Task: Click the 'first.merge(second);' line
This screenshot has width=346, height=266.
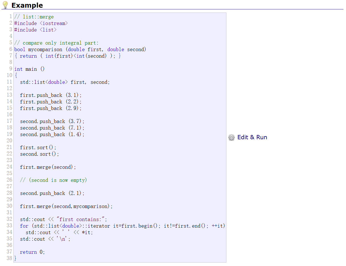Action: 48,167
